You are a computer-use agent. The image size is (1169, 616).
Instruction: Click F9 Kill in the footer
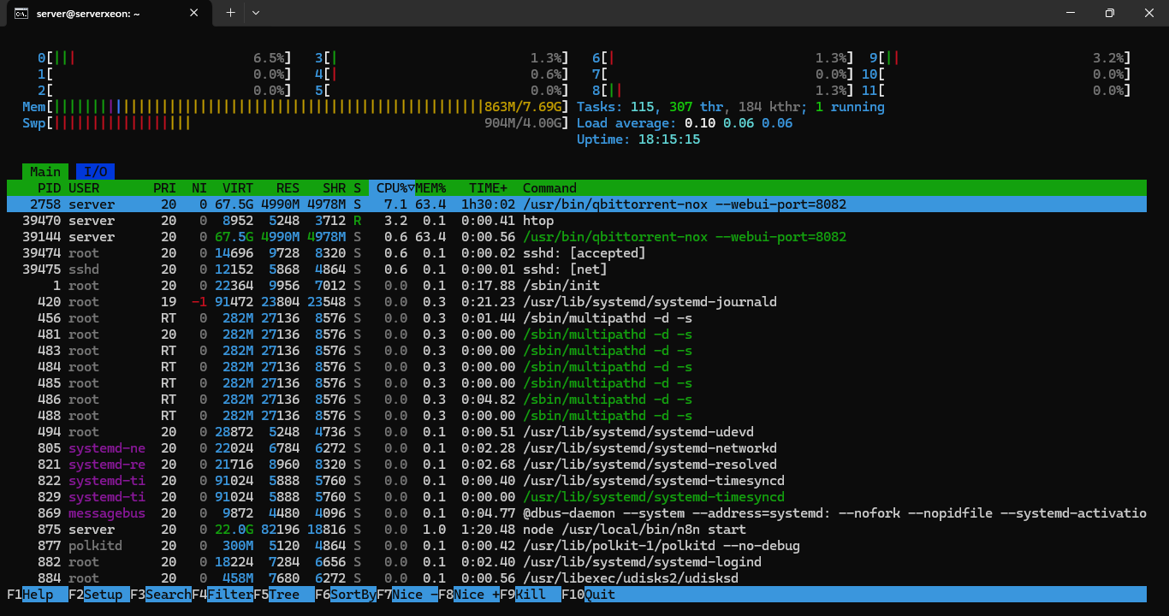coord(531,595)
